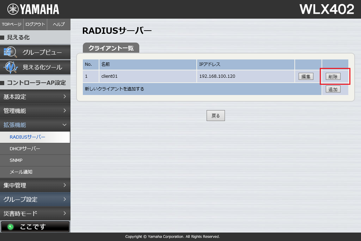Click 追加 to add a new client
Screen dimensions: 361x241
click(x=333, y=89)
